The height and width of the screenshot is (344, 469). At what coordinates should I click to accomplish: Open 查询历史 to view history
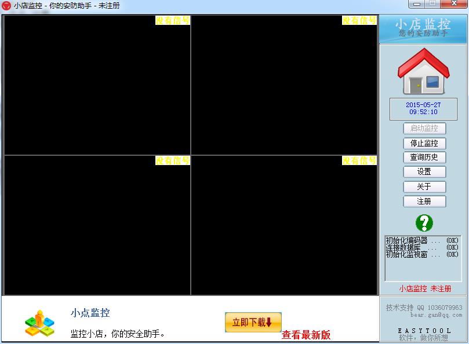[424, 157]
